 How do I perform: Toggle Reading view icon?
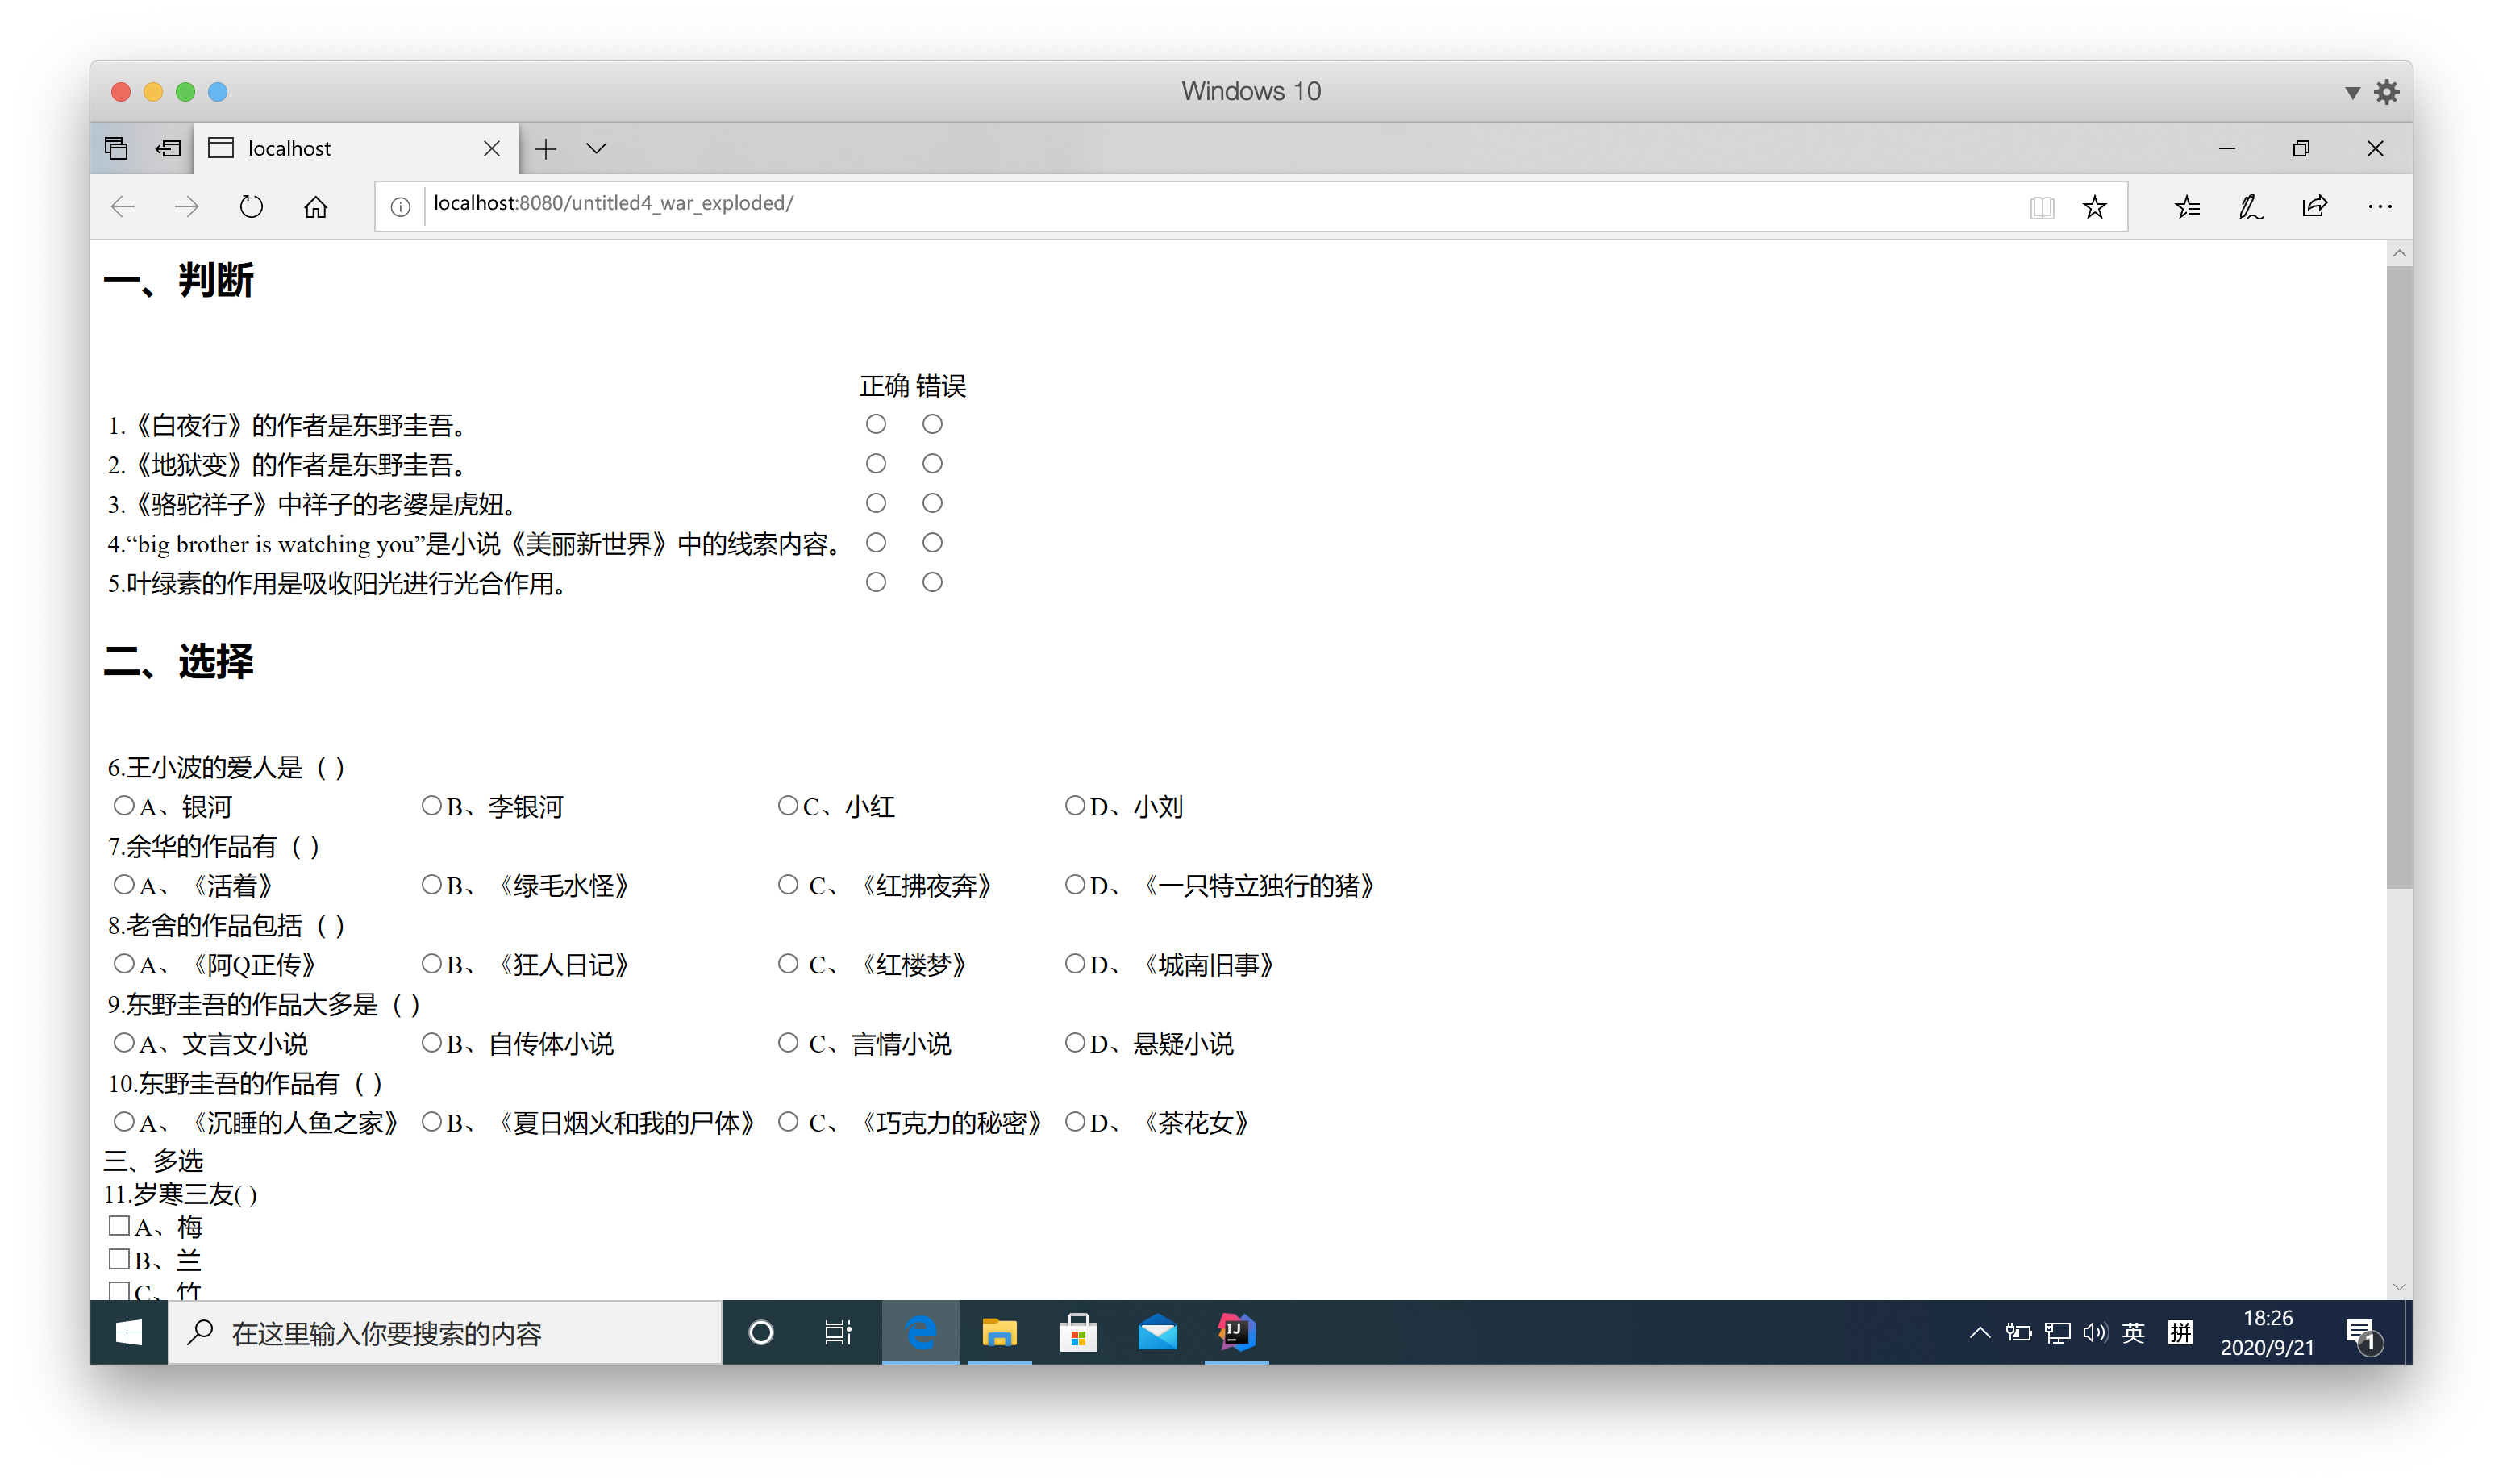(x=2043, y=207)
